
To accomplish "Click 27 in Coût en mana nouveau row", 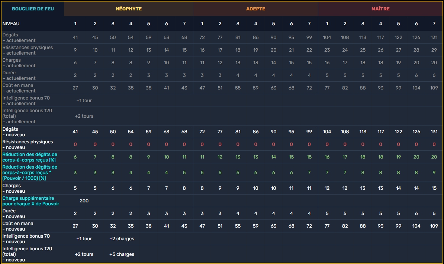I will (75, 226).
